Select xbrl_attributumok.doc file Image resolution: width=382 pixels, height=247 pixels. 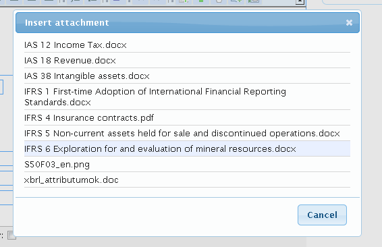pyautogui.click(x=187, y=180)
